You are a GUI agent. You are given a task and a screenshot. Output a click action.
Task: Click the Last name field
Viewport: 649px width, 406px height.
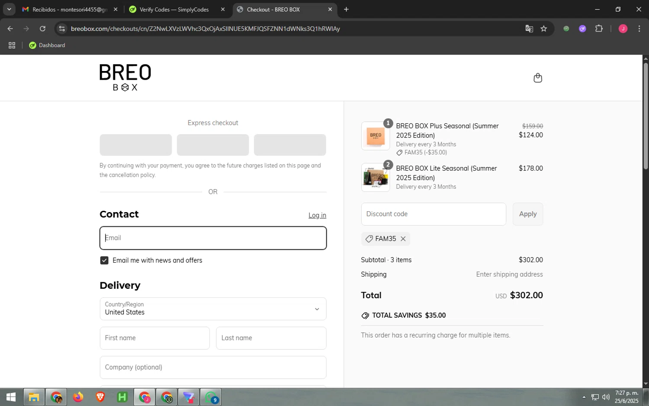coord(271,338)
